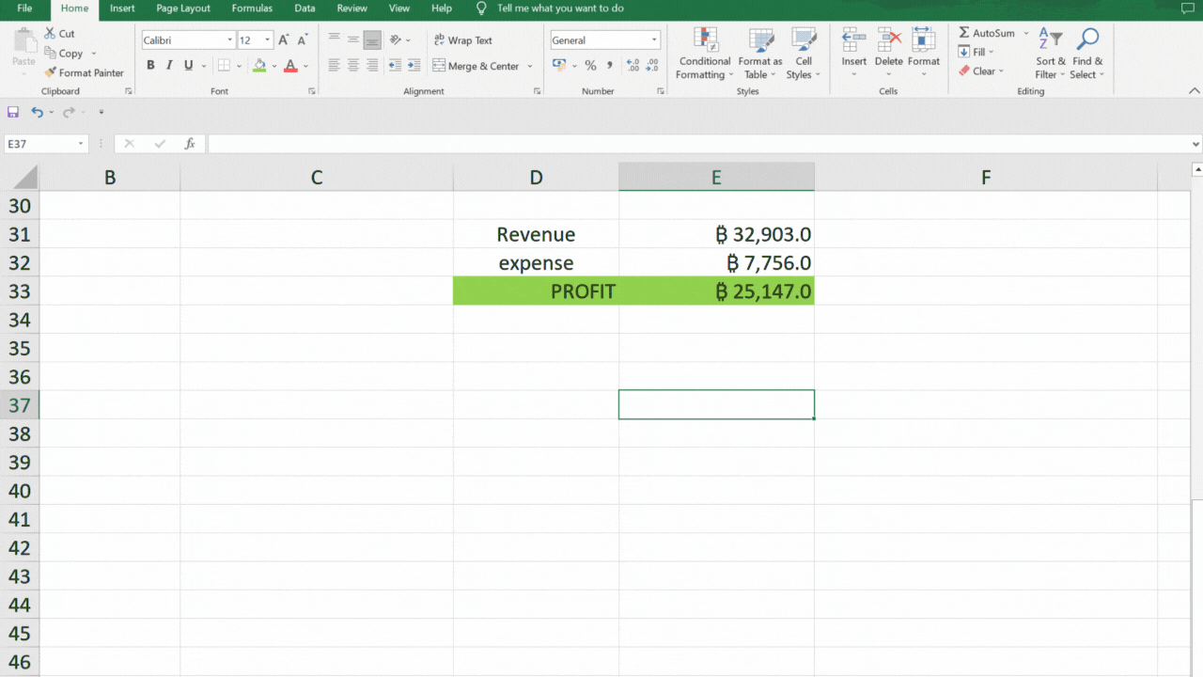Image resolution: width=1203 pixels, height=677 pixels.
Task: Undo the last action
Action: pos(37,112)
